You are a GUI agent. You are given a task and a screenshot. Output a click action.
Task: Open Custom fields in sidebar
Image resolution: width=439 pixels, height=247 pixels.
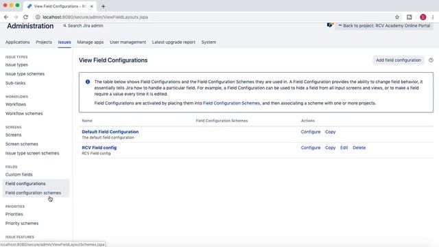(19, 174)
